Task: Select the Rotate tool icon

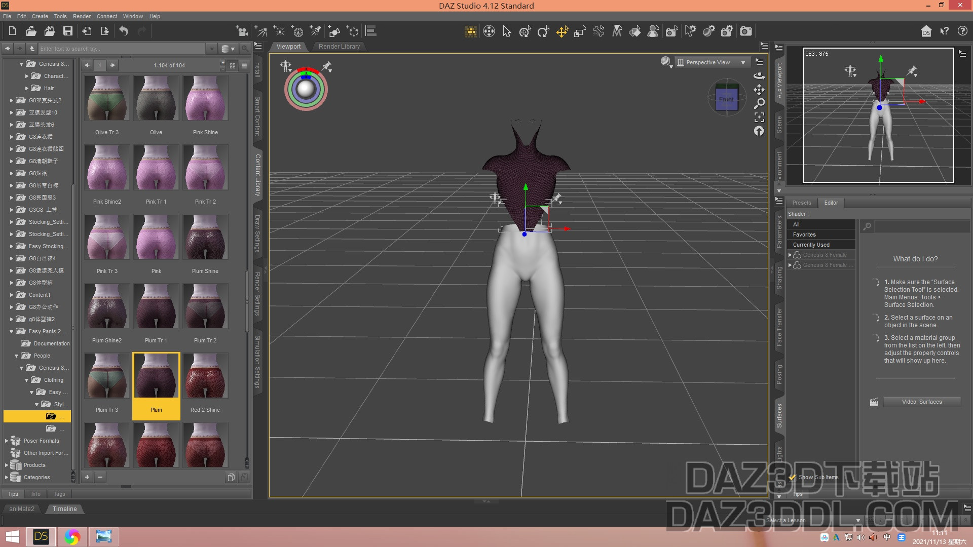Action: click(x=543, y=32)
